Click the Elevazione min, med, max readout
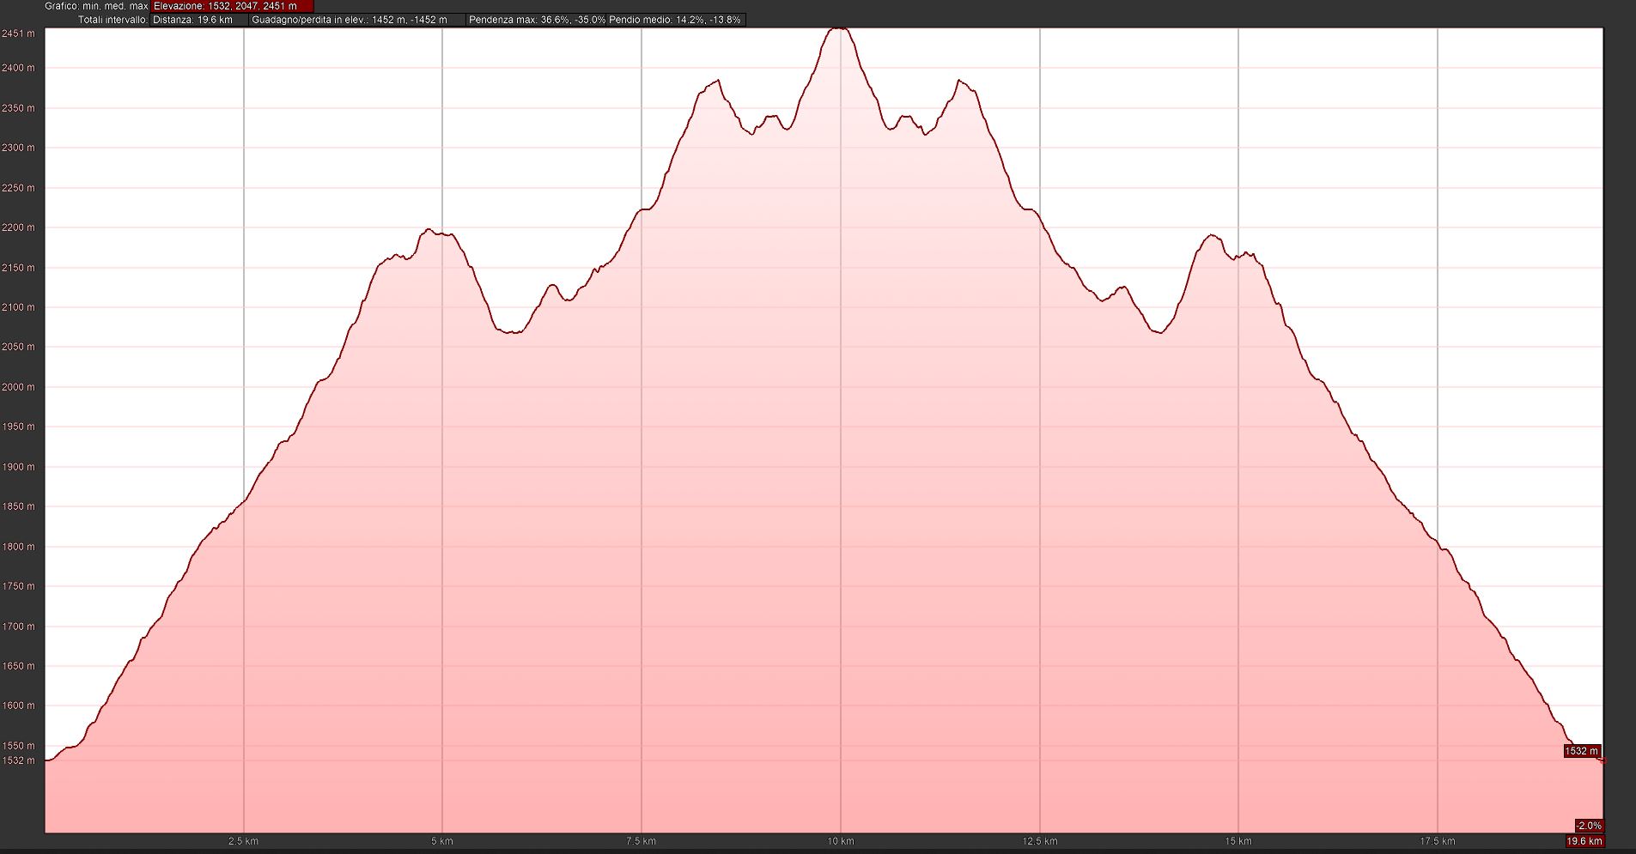This screenshot has height=854, width=1636. (225, 6)
